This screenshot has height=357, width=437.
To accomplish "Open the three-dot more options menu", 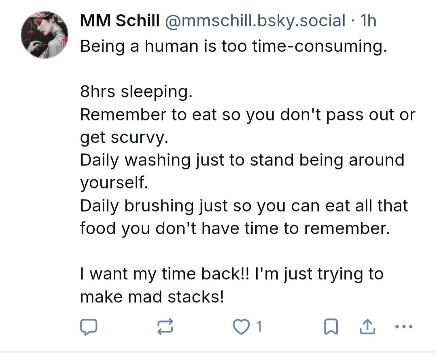I will pos(403,326).
